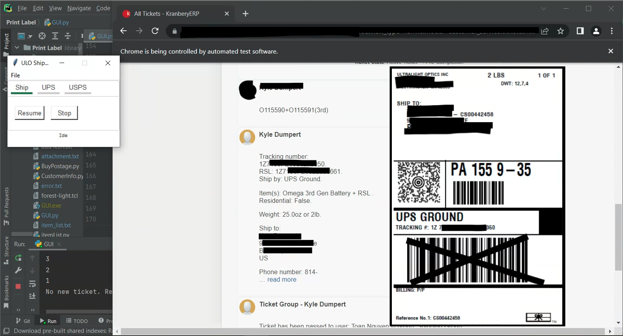This screenshot has width=623, height=336.
Task: Click the Expand All icon in the Project toolbar
Action: pyautogui.click(x=55, y=36)
